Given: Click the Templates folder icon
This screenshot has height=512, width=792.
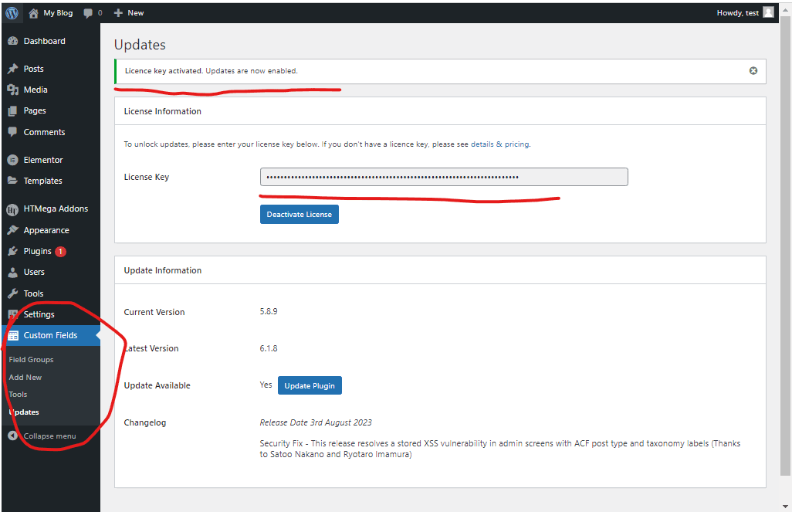Looking at the screenshot, I should 12,181.
